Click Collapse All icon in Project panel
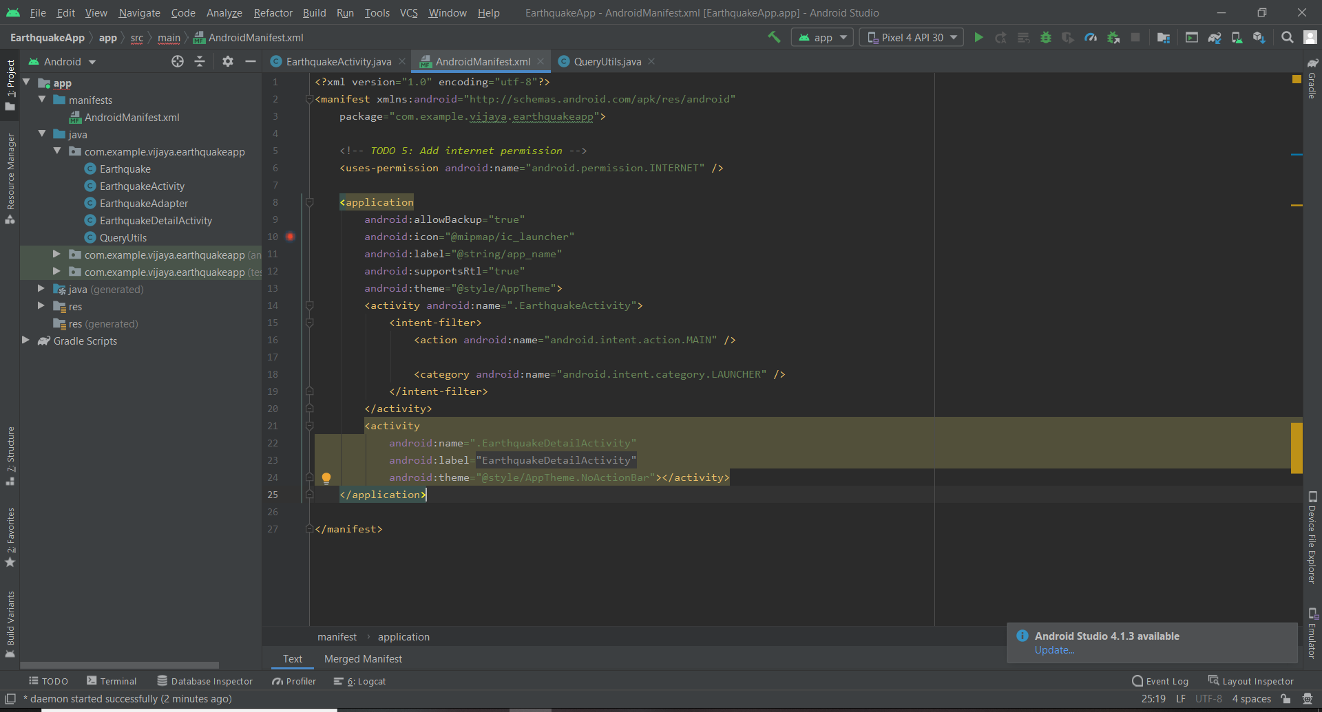Screen dimensions: 1322x712 tap(200, 61)
